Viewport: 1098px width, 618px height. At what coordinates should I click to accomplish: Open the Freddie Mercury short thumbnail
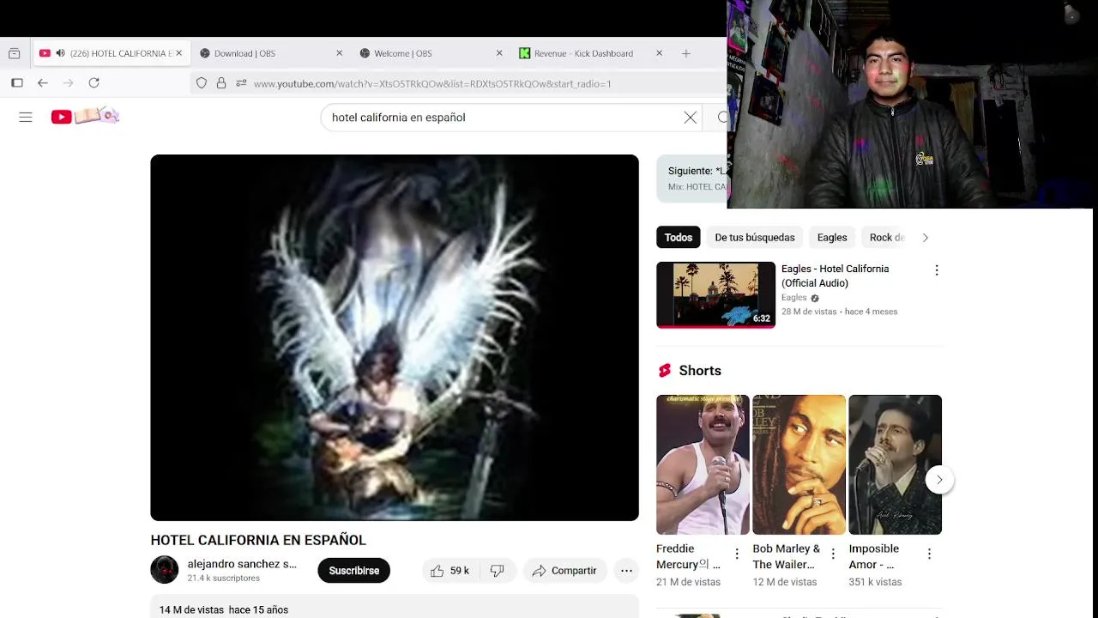tap(703, 464)
